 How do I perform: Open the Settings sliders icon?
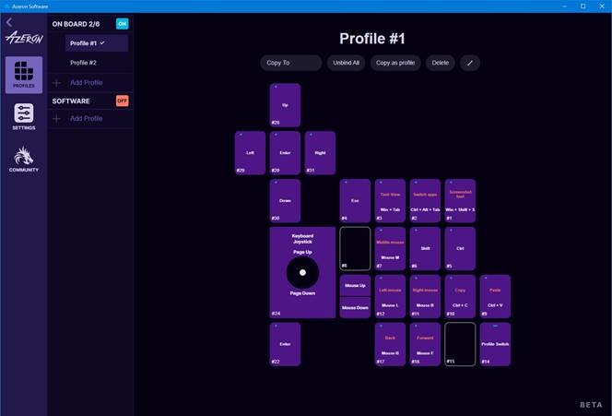[24, 116]
